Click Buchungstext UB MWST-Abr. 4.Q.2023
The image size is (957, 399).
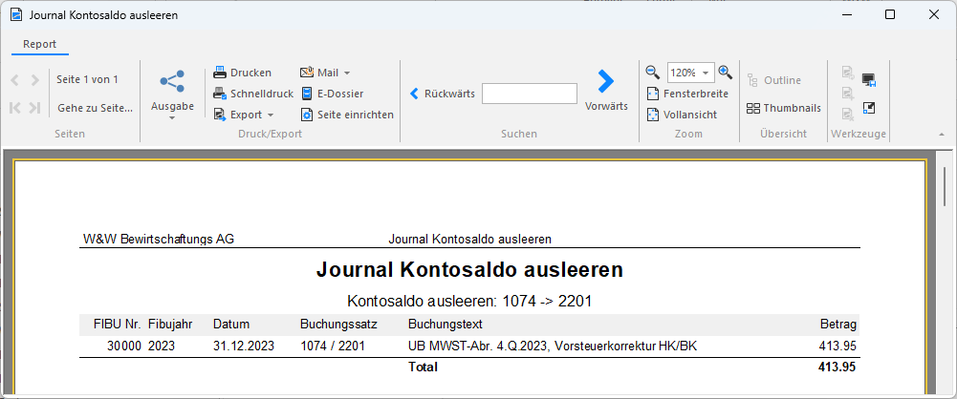(x=553, y=346)
